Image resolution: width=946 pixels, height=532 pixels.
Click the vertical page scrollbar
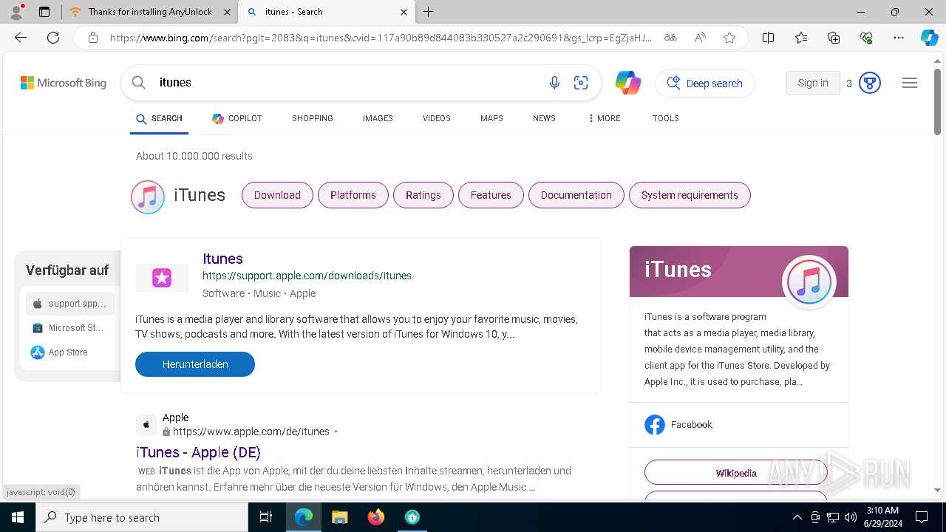[937, 102]
